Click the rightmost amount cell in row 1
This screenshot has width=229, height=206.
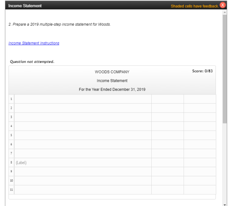point(200,99)
